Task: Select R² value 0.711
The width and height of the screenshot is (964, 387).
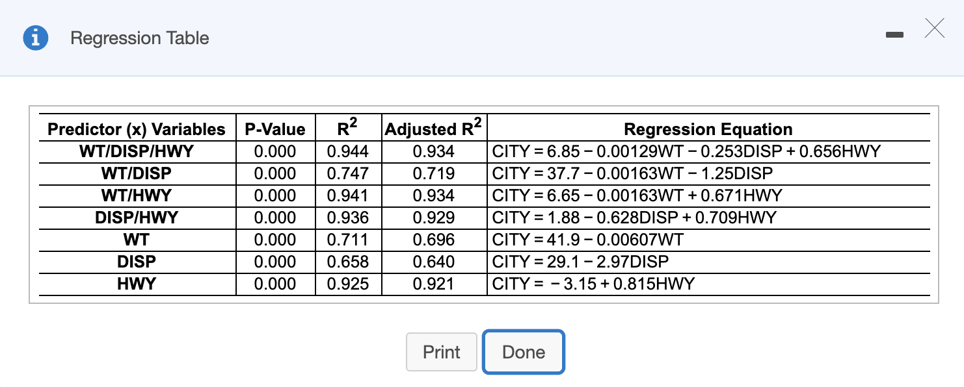Action: 348,240
